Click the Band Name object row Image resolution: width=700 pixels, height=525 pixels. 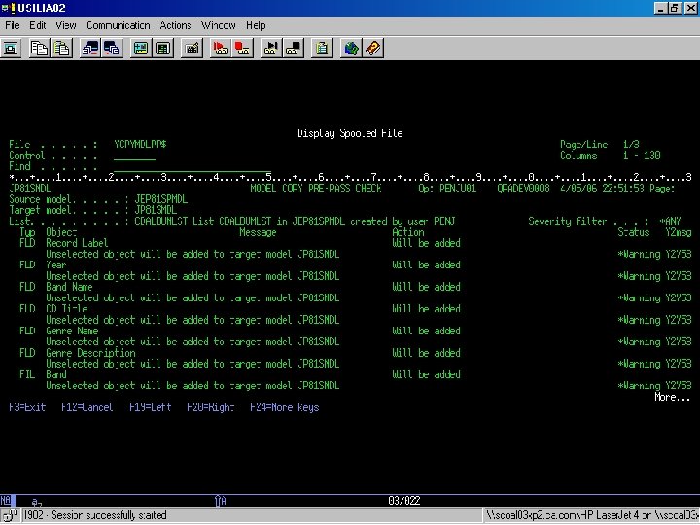tap(69, 287)
